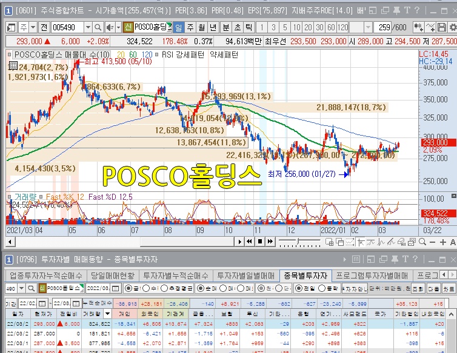Screen dimensions: 457x353
Task: Click the rewind playback button under chart
Action: click(x=250, y=242)
